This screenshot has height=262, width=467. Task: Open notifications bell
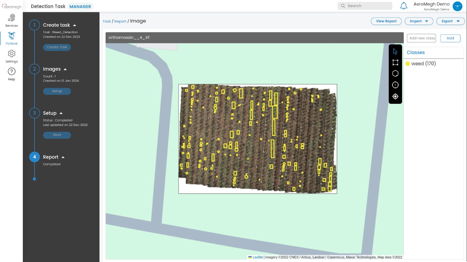click(x=404, y=6)
